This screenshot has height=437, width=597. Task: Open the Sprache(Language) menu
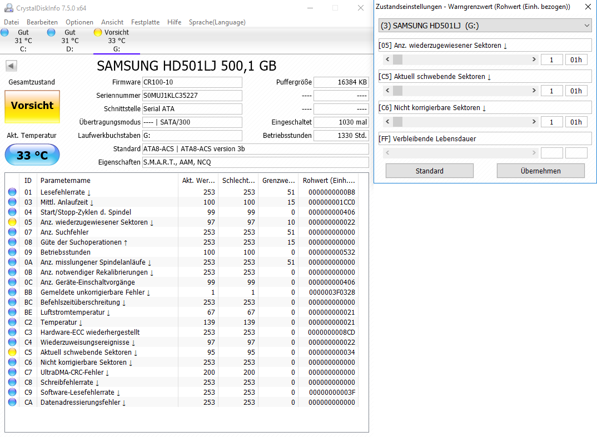coord(217,22)
